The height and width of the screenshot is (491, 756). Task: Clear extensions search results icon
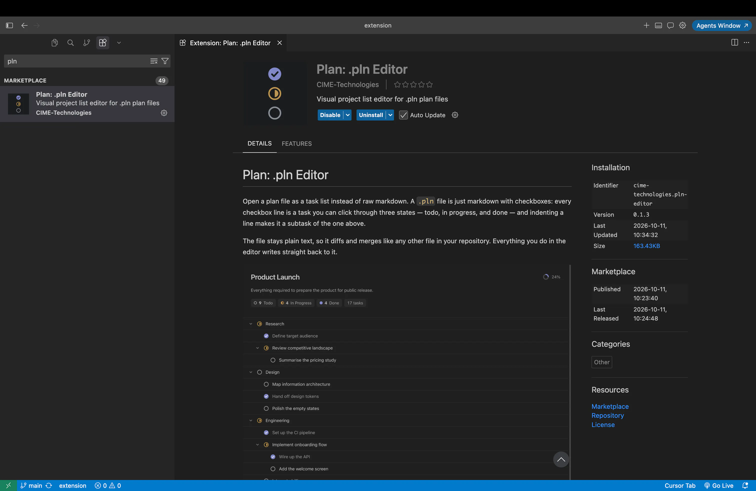pyautogui.click(x=154, y=61)
